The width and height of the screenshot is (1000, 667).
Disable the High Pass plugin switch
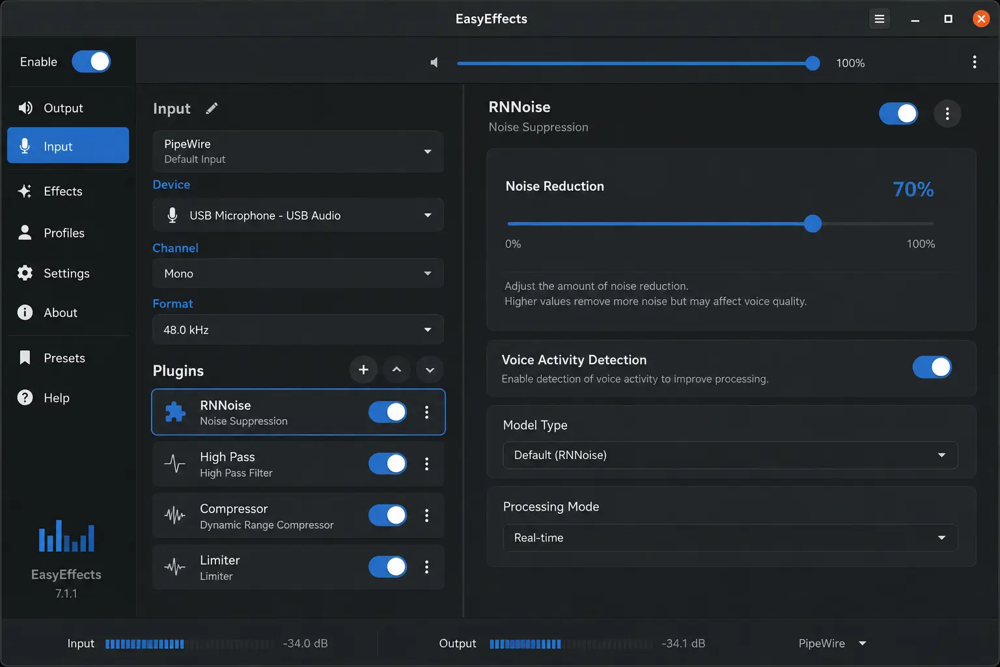[387, 464]
